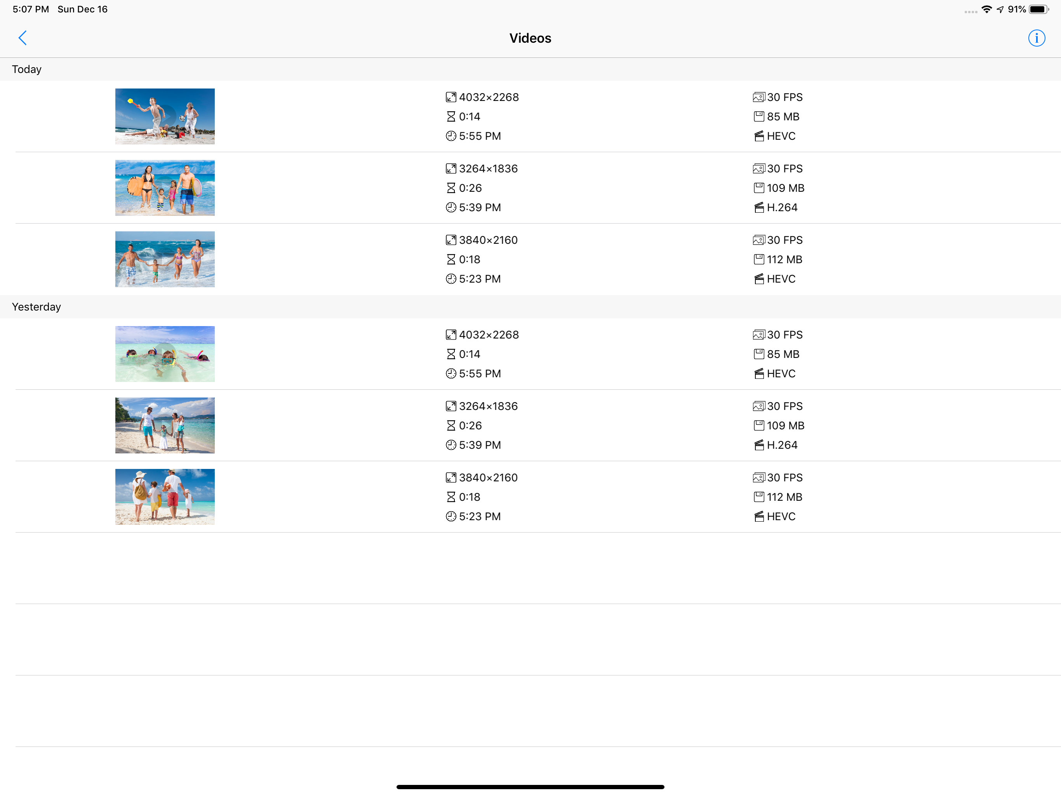Click the Videos title
1061x795 pixels.
click(x=530, y=38)
